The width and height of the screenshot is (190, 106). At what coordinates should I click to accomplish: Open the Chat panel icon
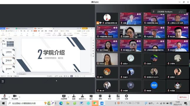click(x=91, y=97)
